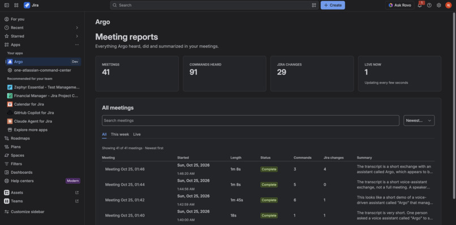Expand the Recent menu chevron
This screenshot has width=456, height=225.
(77, 28)
